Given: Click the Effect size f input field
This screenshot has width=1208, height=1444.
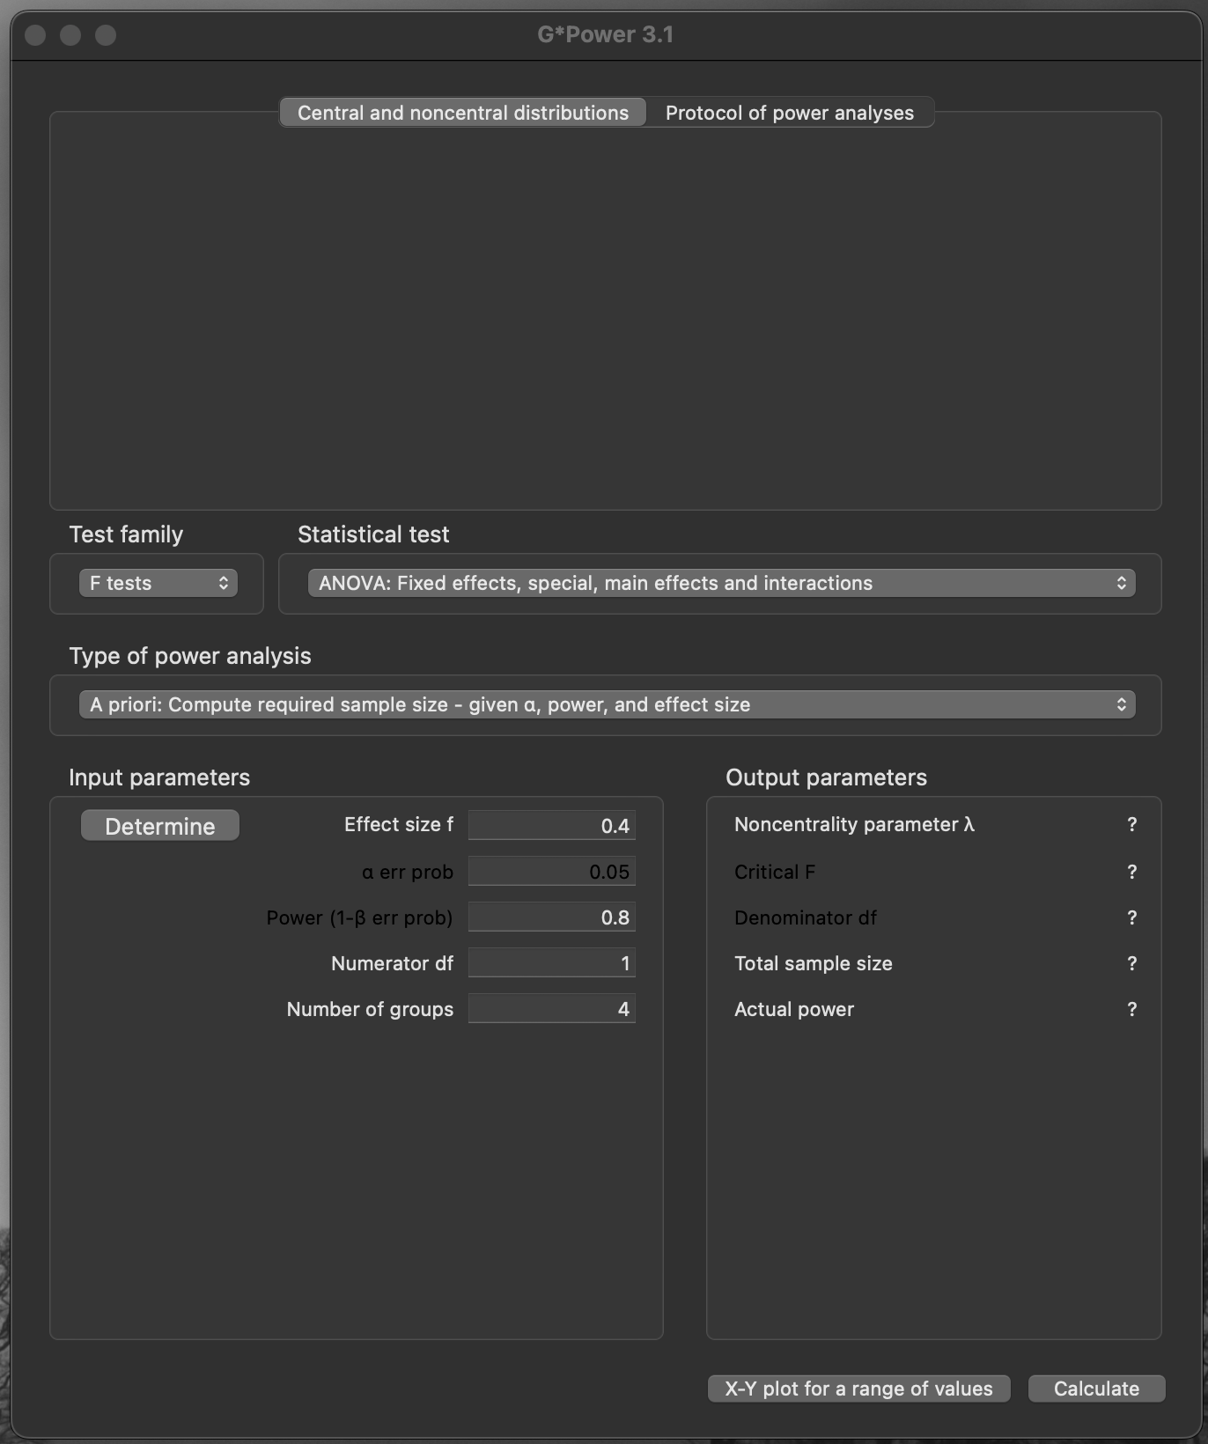Looking at the screenshot, I should click(x=552, y=825).
